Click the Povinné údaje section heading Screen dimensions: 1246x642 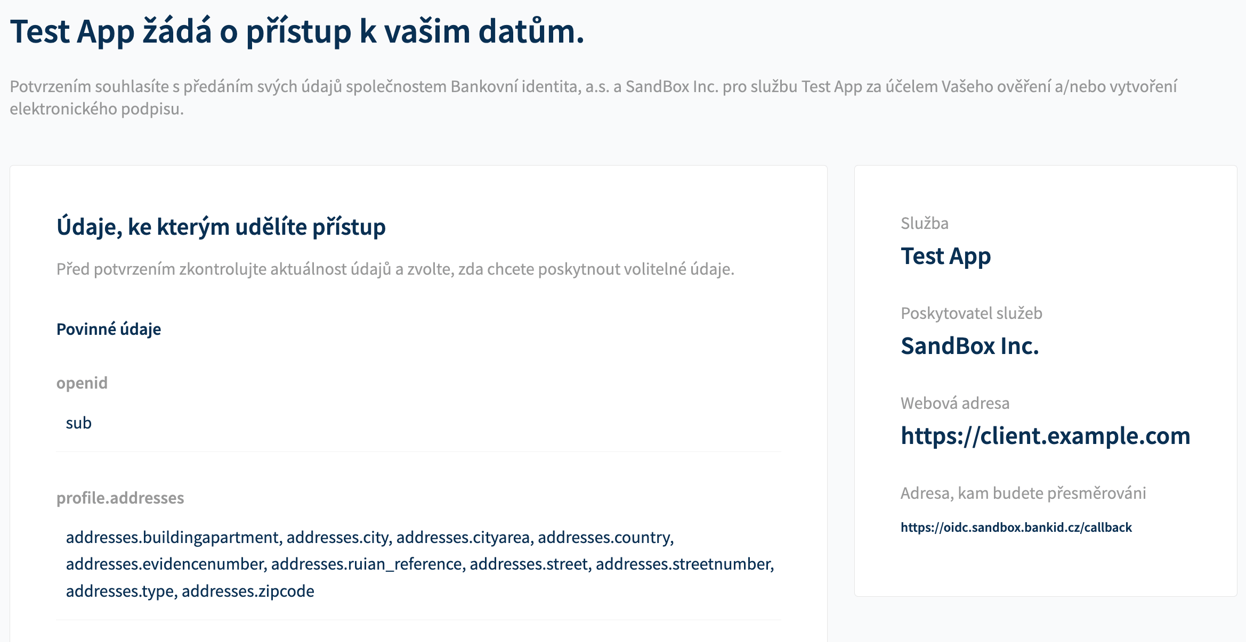(x=108, y=329)
